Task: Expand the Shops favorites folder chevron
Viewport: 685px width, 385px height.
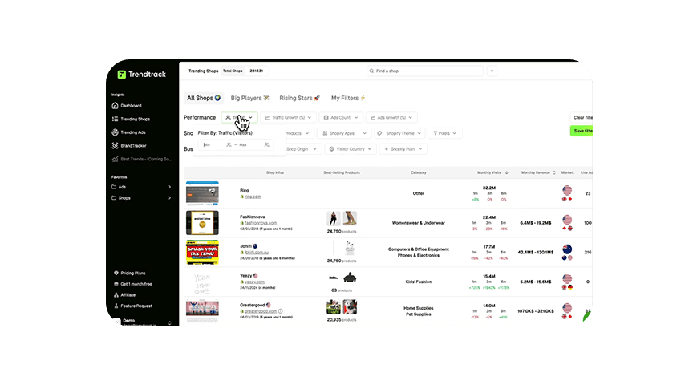Action: tap(169, 198)
